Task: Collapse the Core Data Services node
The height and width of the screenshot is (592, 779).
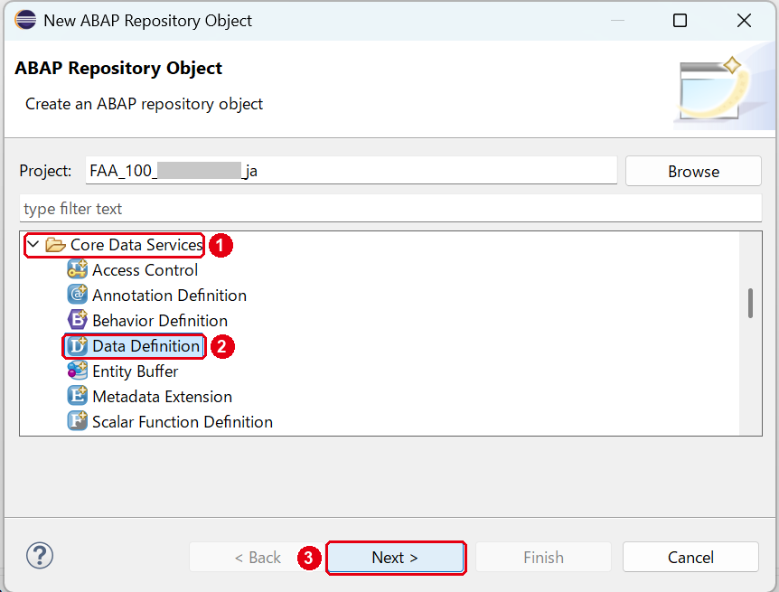Action: coord(33,244)
